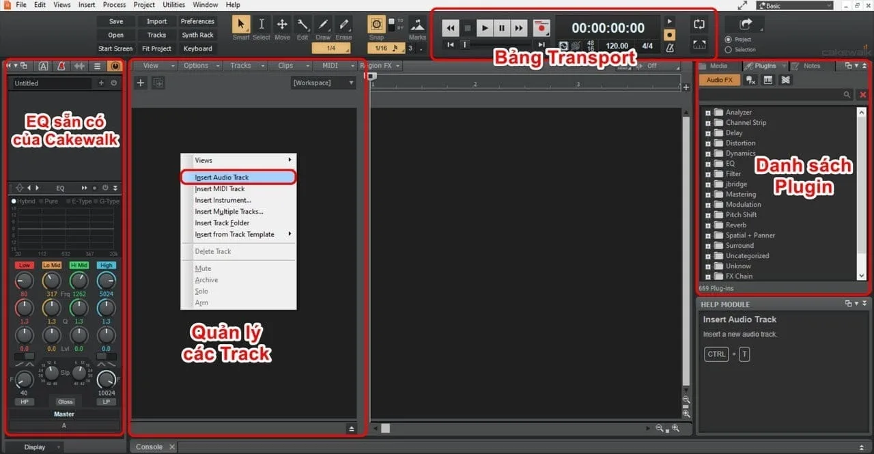Screen dimensions: 874x454
Task: Open the View dropdown in Track view
Action: [155, 66]
